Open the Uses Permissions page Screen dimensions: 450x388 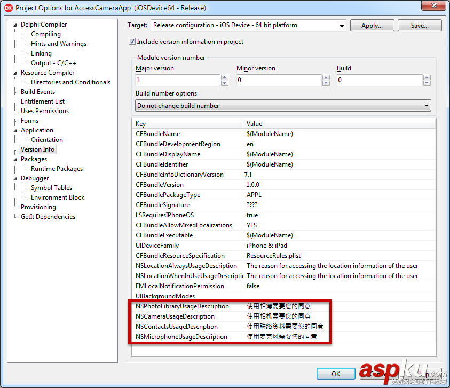45,111
